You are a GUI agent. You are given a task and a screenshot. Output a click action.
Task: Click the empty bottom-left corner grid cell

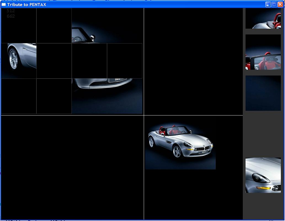tap(19, 96)
